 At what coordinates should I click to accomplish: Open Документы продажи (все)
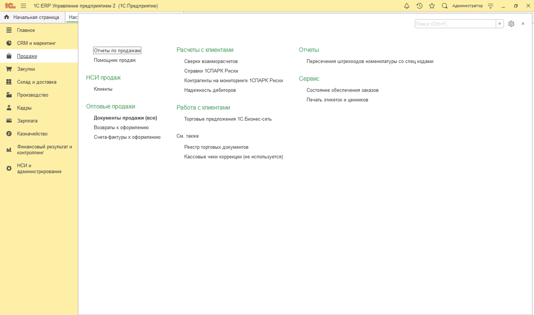[125, 118]
